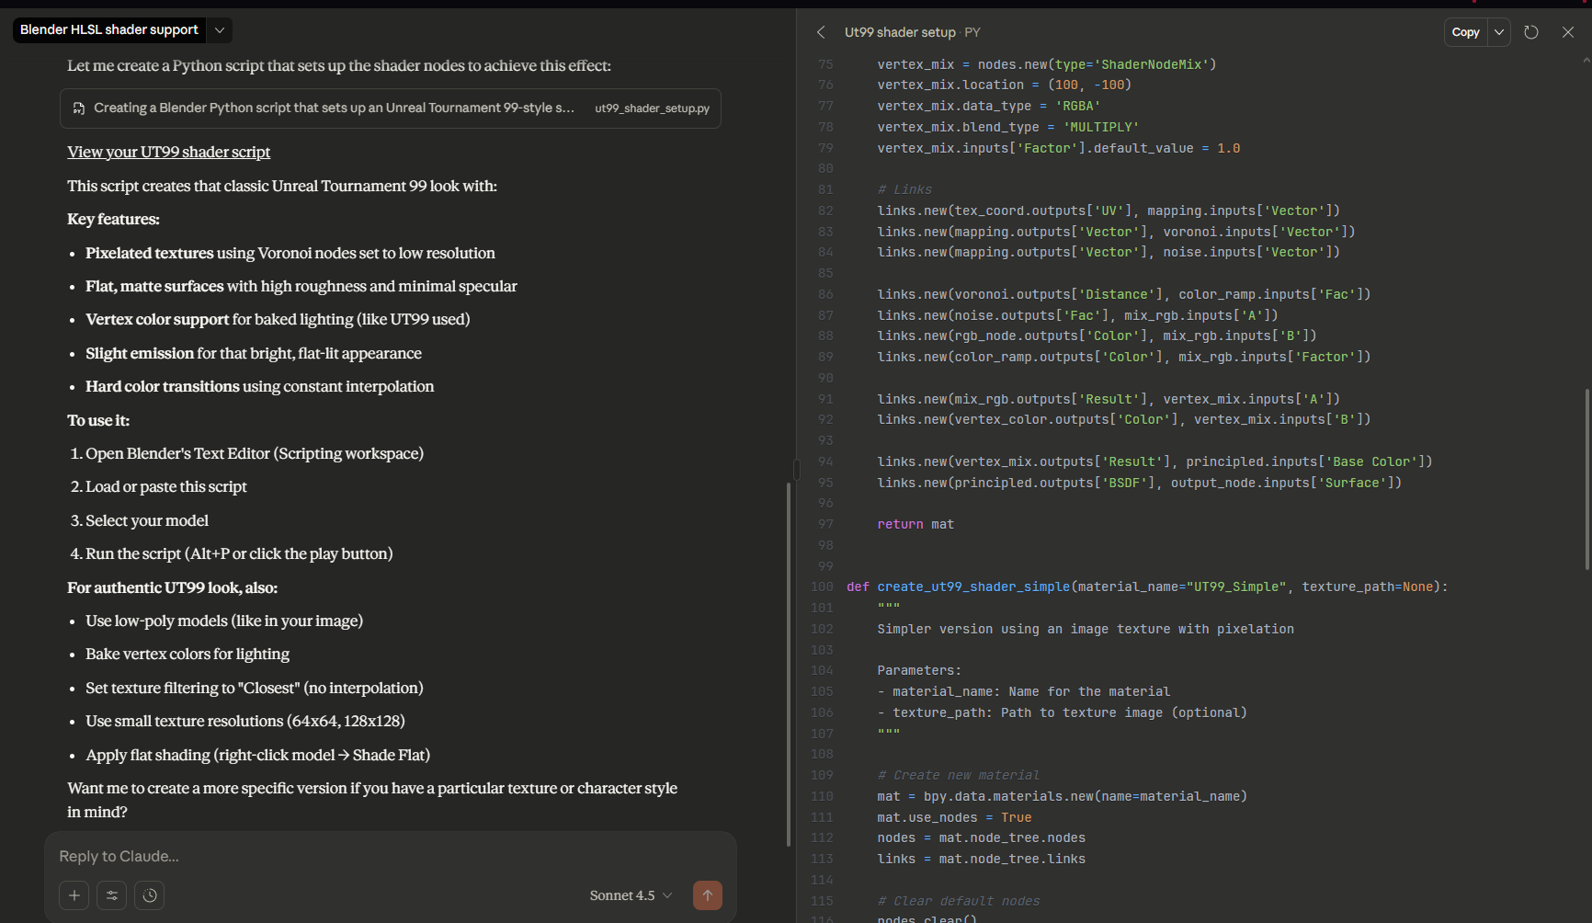This screenshot has height=923, width=1592.
Task: Go back using the artifact panel arrow
Action: coord(821,32)
